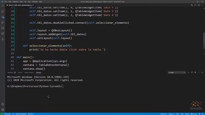This screenshot has height=115, width=205.
Task: Synchronize changes icon in status bar
Action: [13, 114]
